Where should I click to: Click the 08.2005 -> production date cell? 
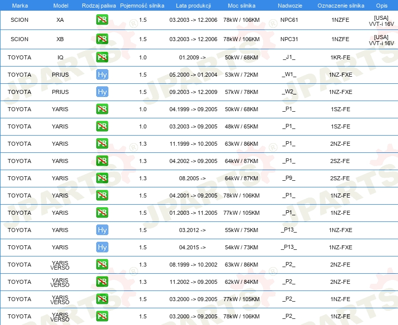[192, 178]
